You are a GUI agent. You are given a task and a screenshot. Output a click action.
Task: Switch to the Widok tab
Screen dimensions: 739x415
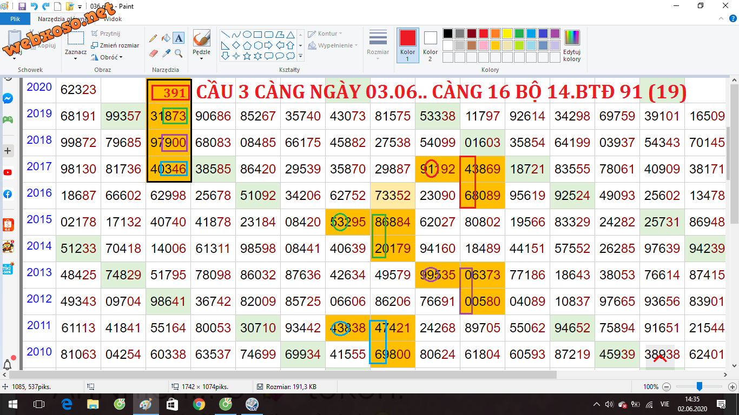(x=113, y=19)
